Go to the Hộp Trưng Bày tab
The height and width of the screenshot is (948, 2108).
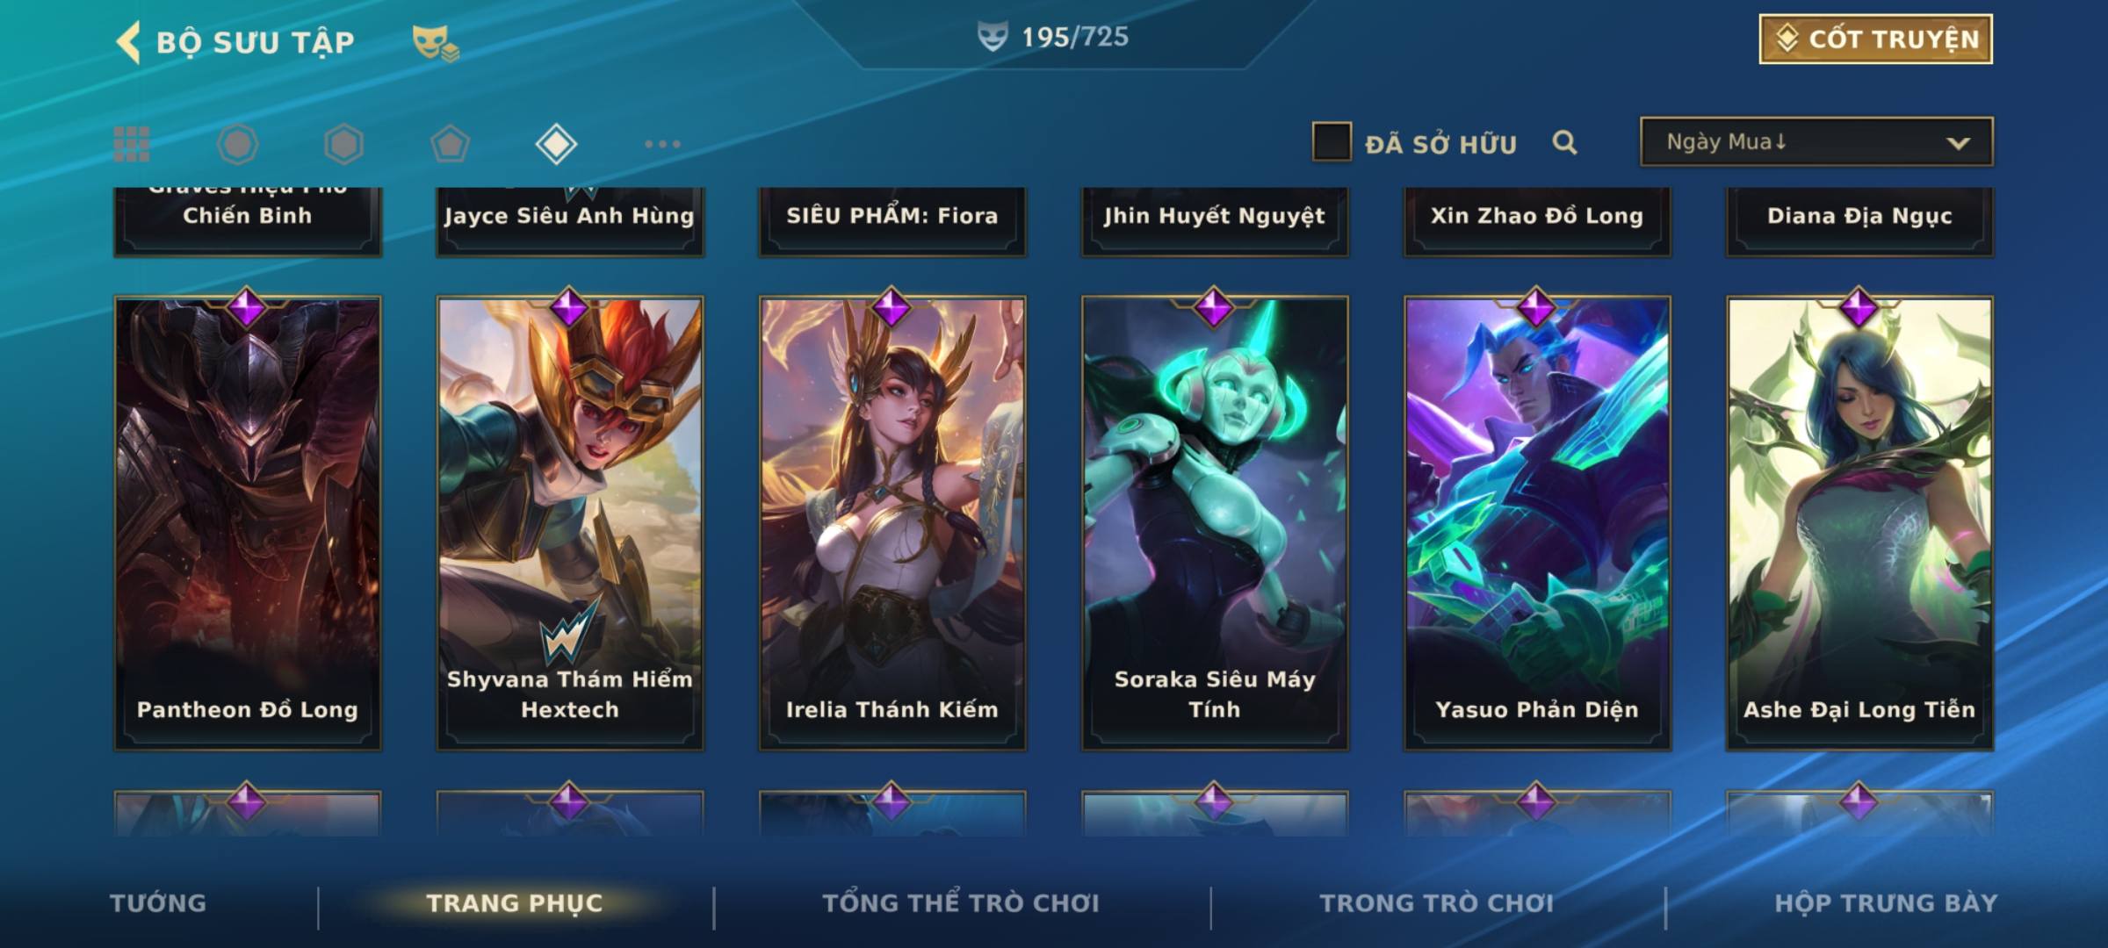1886,903
